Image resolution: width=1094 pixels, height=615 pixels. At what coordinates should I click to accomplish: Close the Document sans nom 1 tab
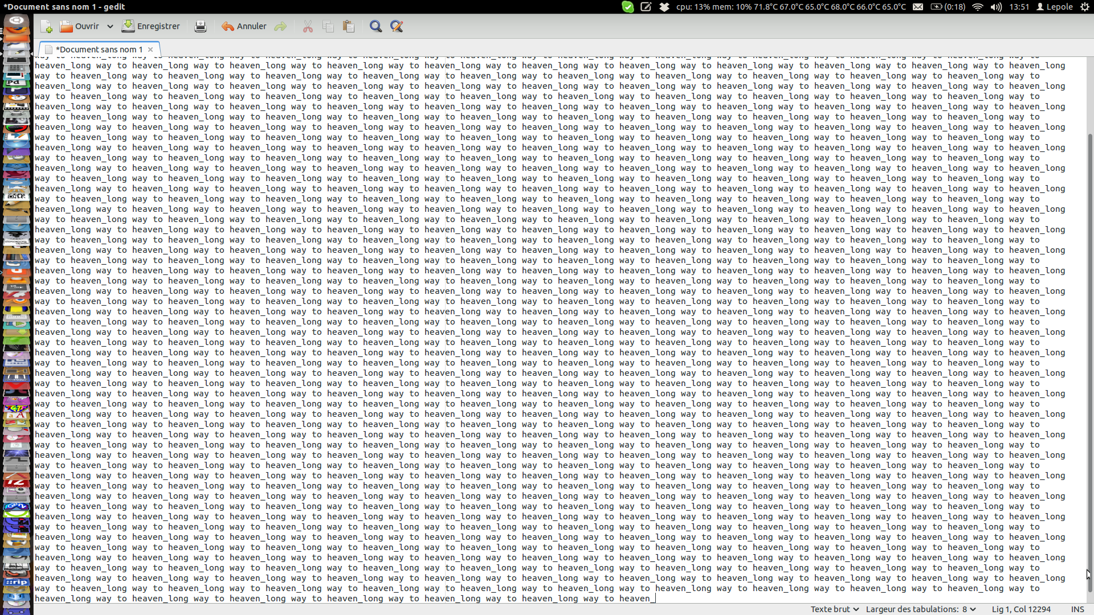(150, 50)
